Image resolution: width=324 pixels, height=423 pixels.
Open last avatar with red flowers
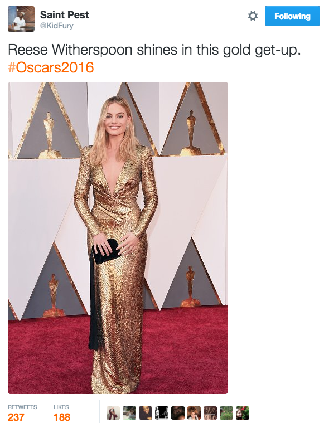243,413
